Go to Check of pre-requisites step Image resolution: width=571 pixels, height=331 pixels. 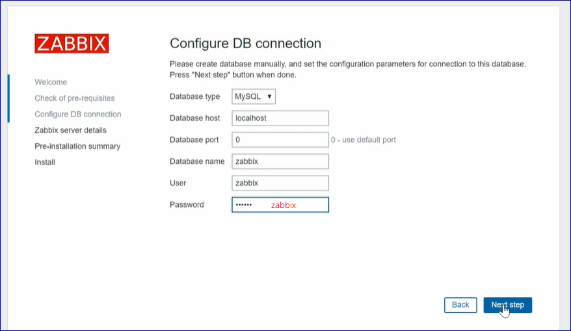[75, 98]
